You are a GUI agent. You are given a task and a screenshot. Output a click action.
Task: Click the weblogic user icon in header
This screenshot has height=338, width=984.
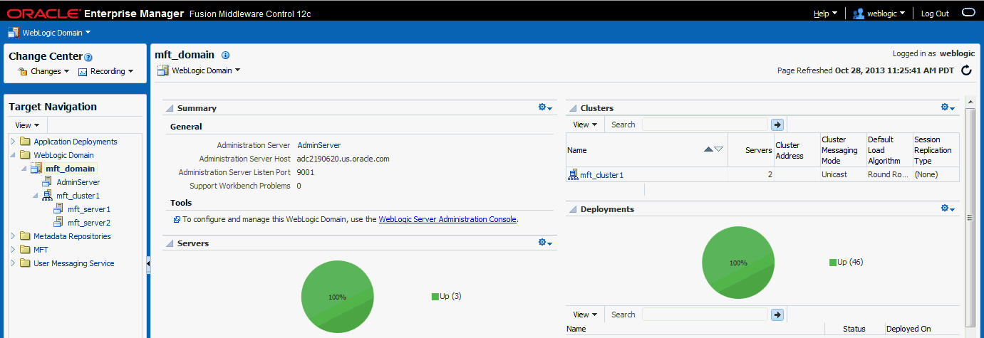[858, 13]
